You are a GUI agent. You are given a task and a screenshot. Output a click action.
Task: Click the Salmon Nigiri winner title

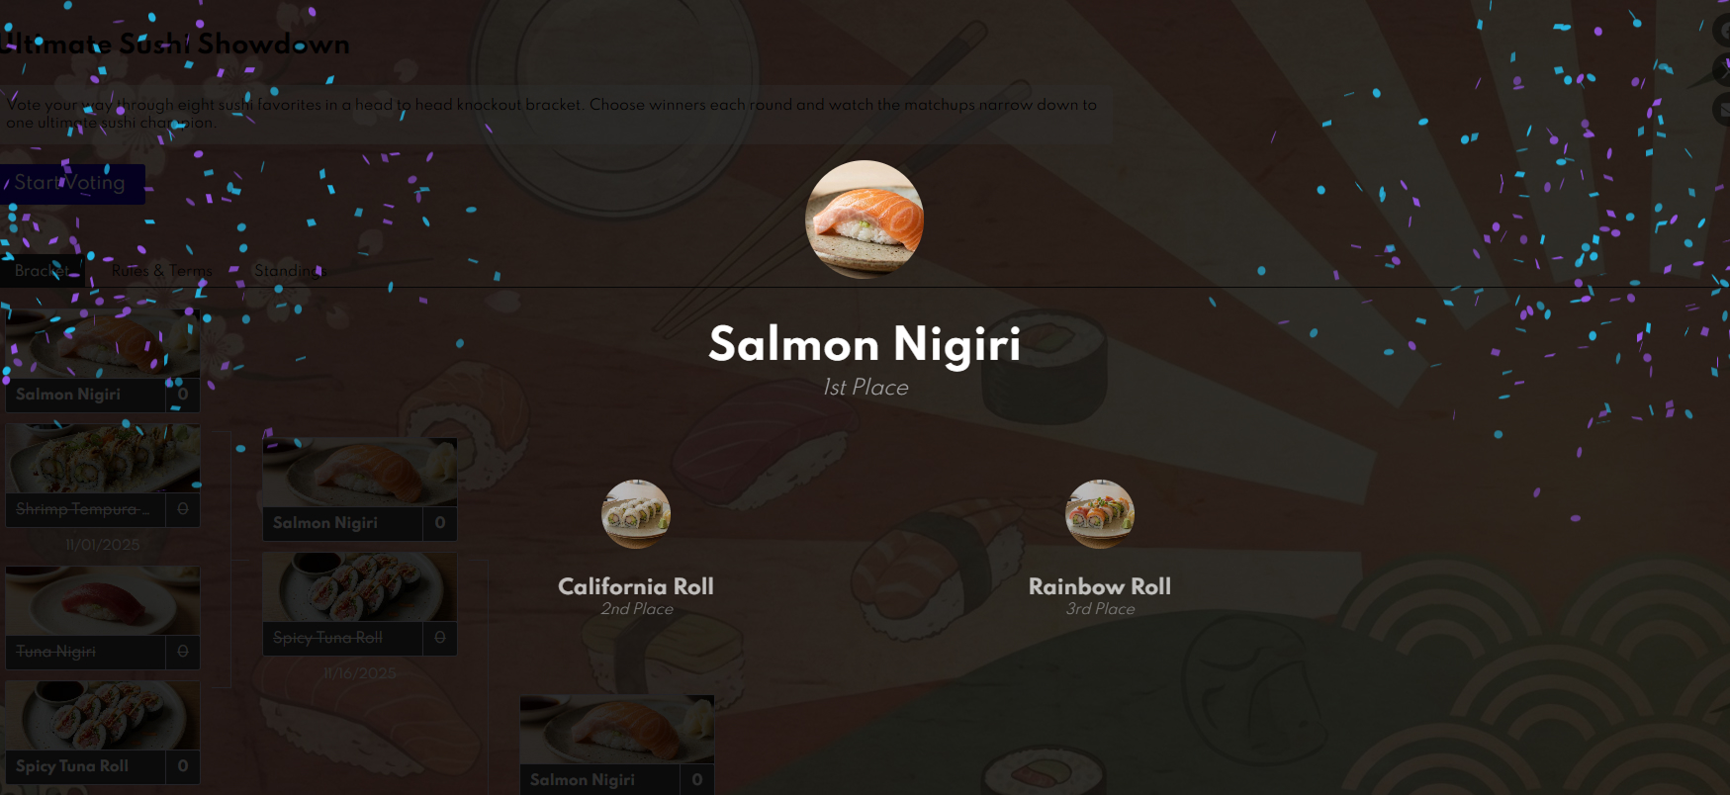(865, 344)
